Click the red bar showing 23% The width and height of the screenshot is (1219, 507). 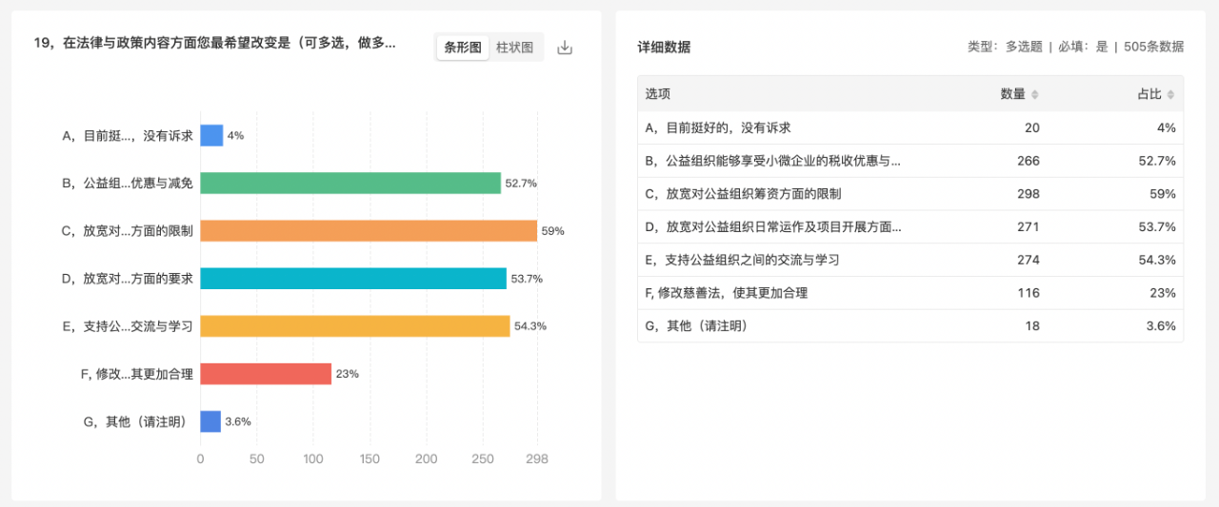click(x=266, y=373)
